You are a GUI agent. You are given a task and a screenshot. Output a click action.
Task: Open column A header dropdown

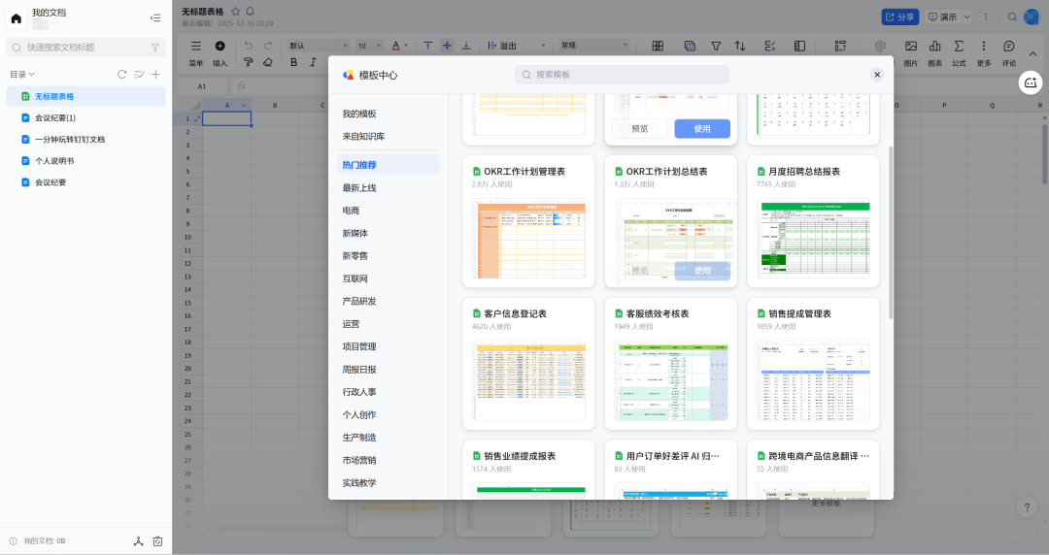[244, 105]
